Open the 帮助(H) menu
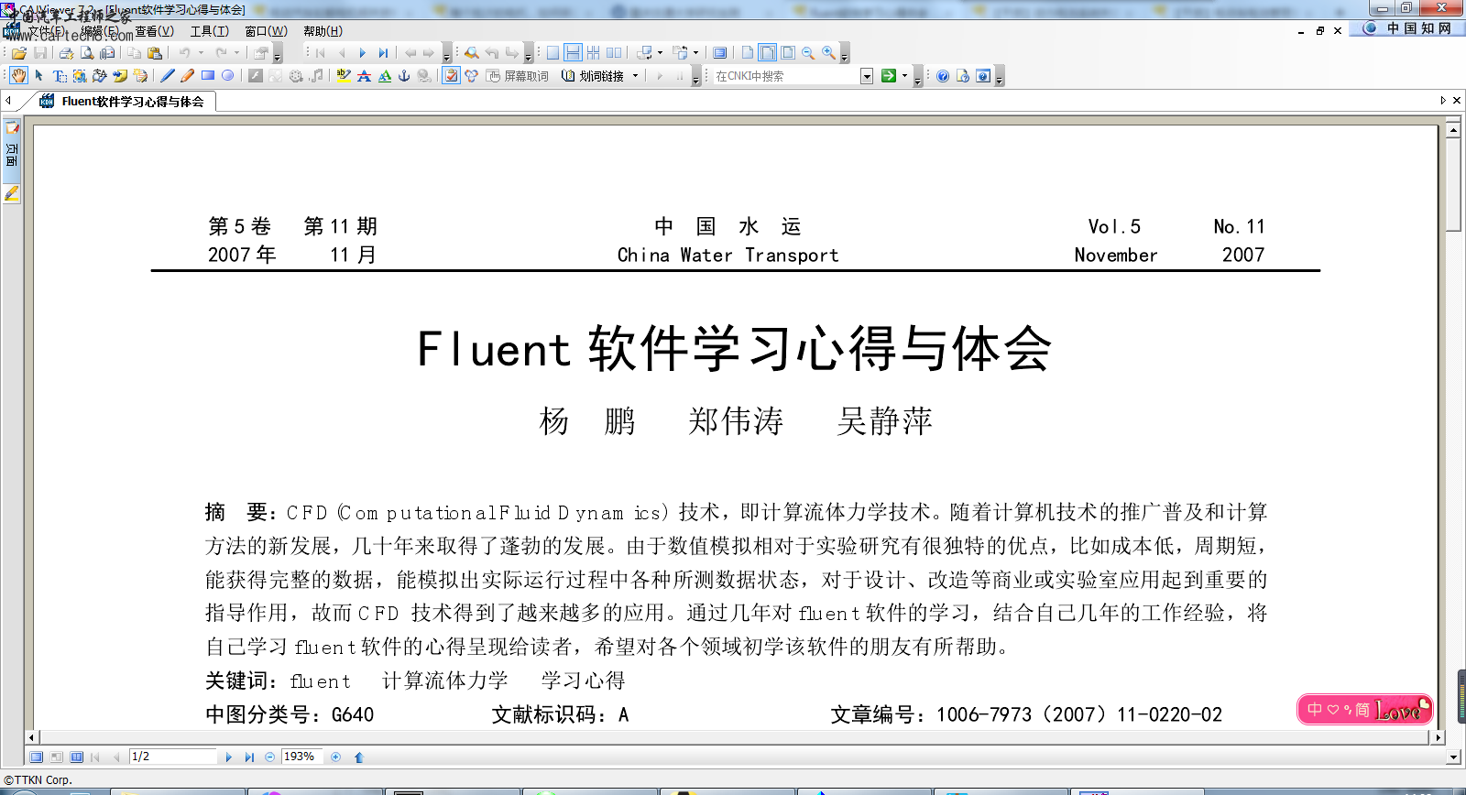 pyautogui.click(x=323, y=31)
